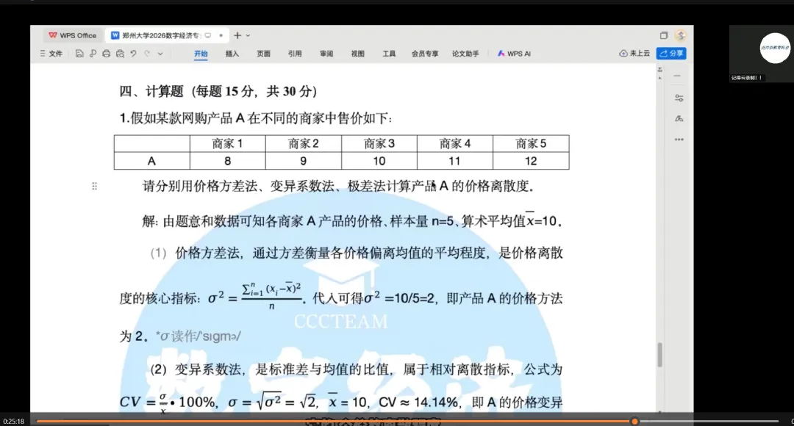This screenshot has height=426, width=794.
Task: Click the table cell 商家 5
Action: (x=531, y=144)
